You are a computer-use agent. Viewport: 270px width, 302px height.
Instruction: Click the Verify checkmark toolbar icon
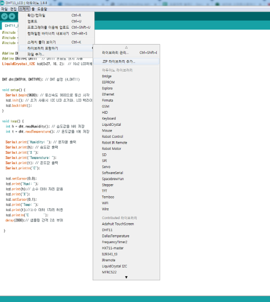4,17
